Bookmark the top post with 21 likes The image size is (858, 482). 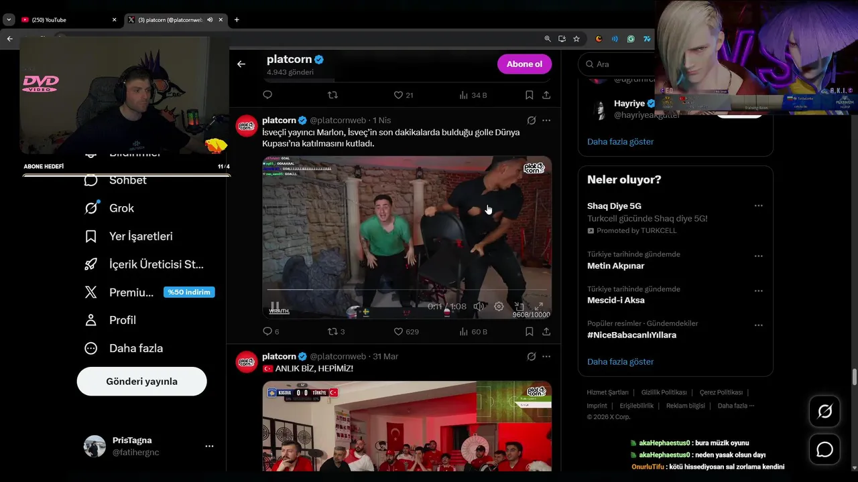(x=529, y=95)
